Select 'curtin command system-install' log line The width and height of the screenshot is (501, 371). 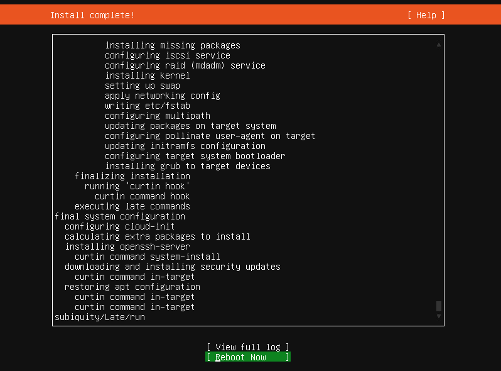click(147, 257)
